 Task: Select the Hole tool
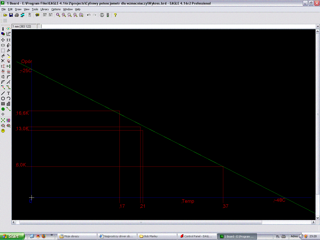coord(3,114)
